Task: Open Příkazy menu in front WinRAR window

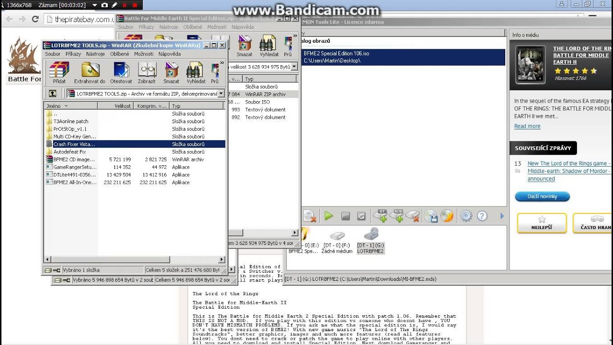Action: [73, 54]
